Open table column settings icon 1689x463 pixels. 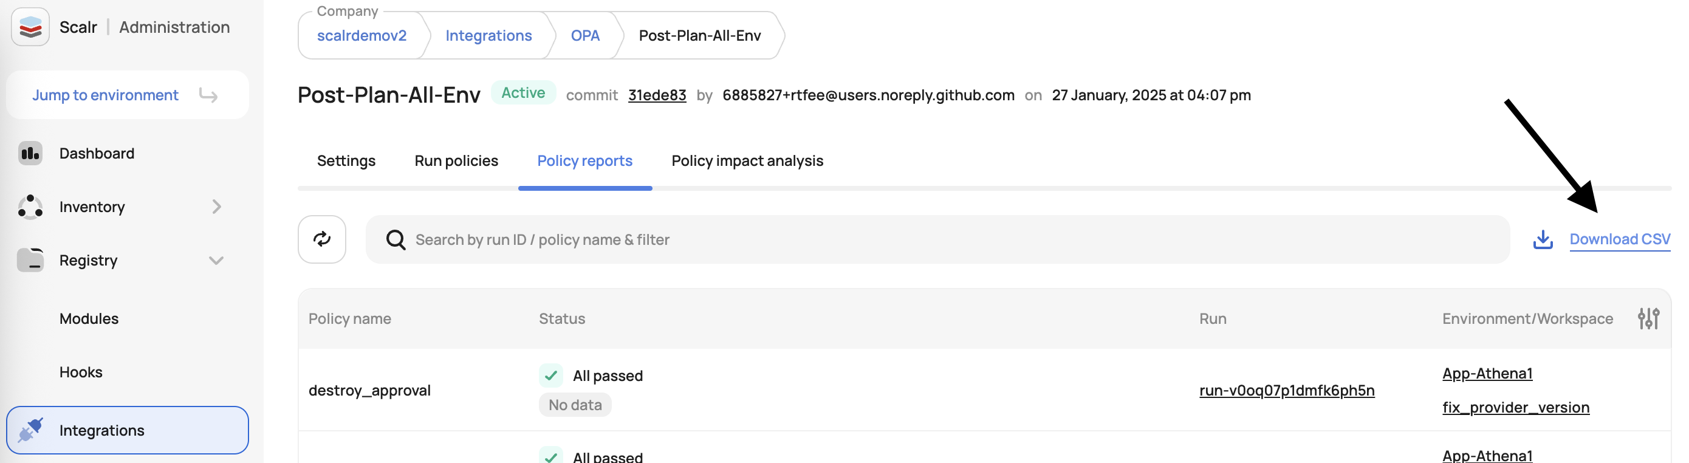pos(1648,319)
